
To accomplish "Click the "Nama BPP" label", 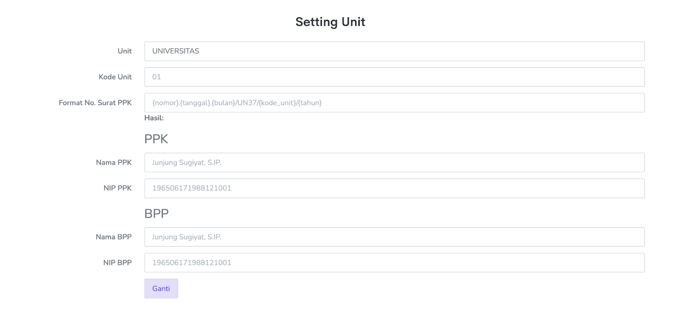I will (x=113, y=237).
